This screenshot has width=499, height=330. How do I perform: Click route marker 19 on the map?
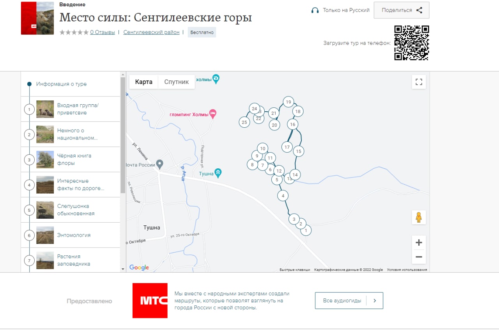coord(288,102)
